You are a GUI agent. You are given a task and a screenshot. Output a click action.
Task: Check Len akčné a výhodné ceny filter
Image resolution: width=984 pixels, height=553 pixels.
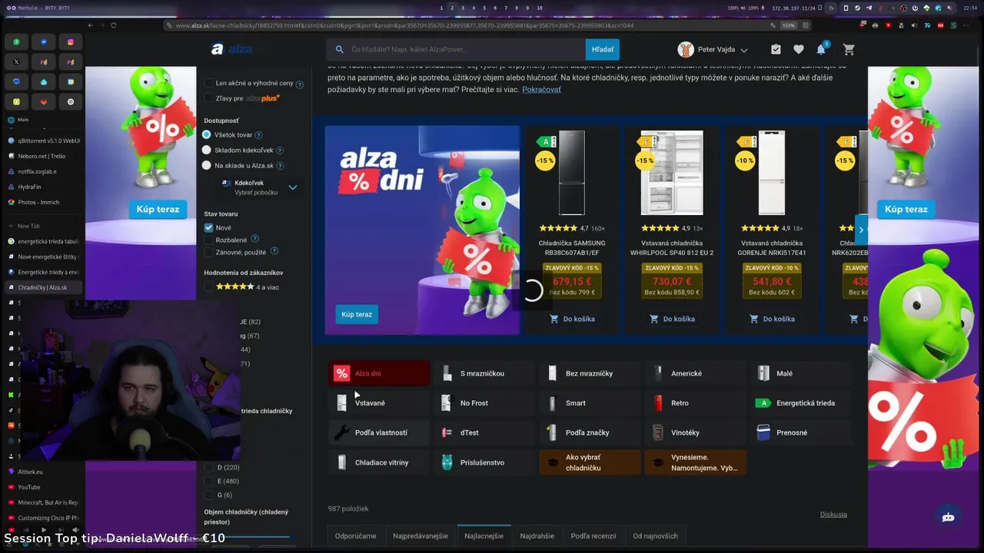(208, 83)
